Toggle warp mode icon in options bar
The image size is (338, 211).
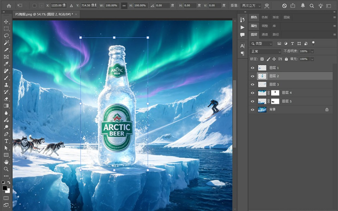coord(267,6)
